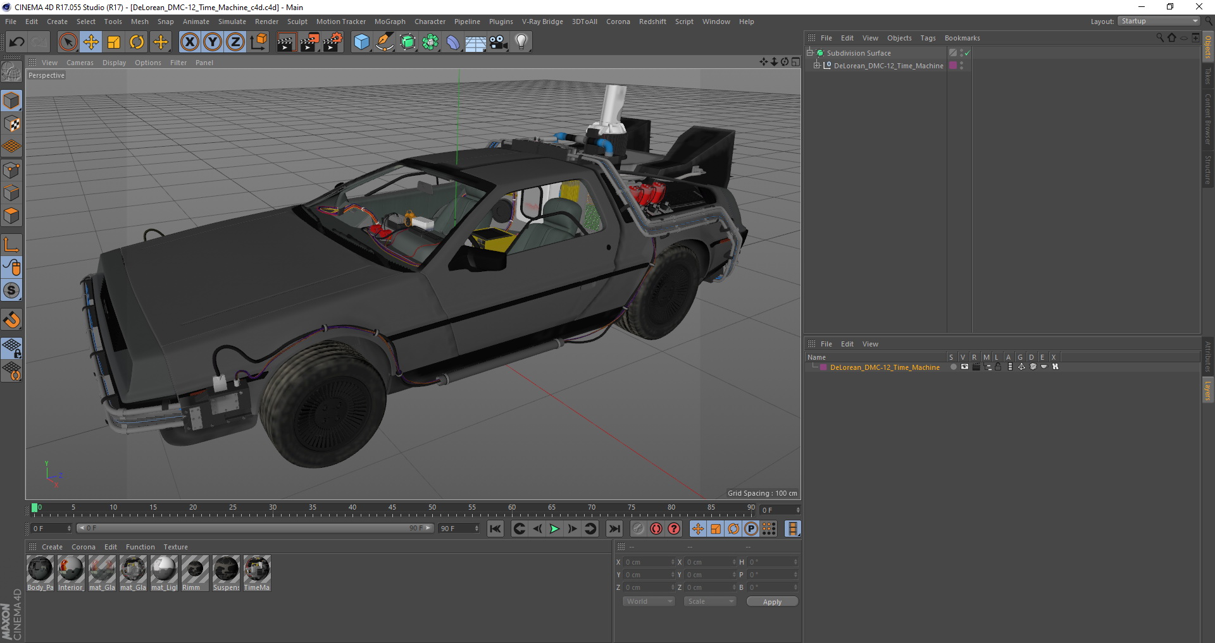Click the timeline green playhead marker

point(35,508)
